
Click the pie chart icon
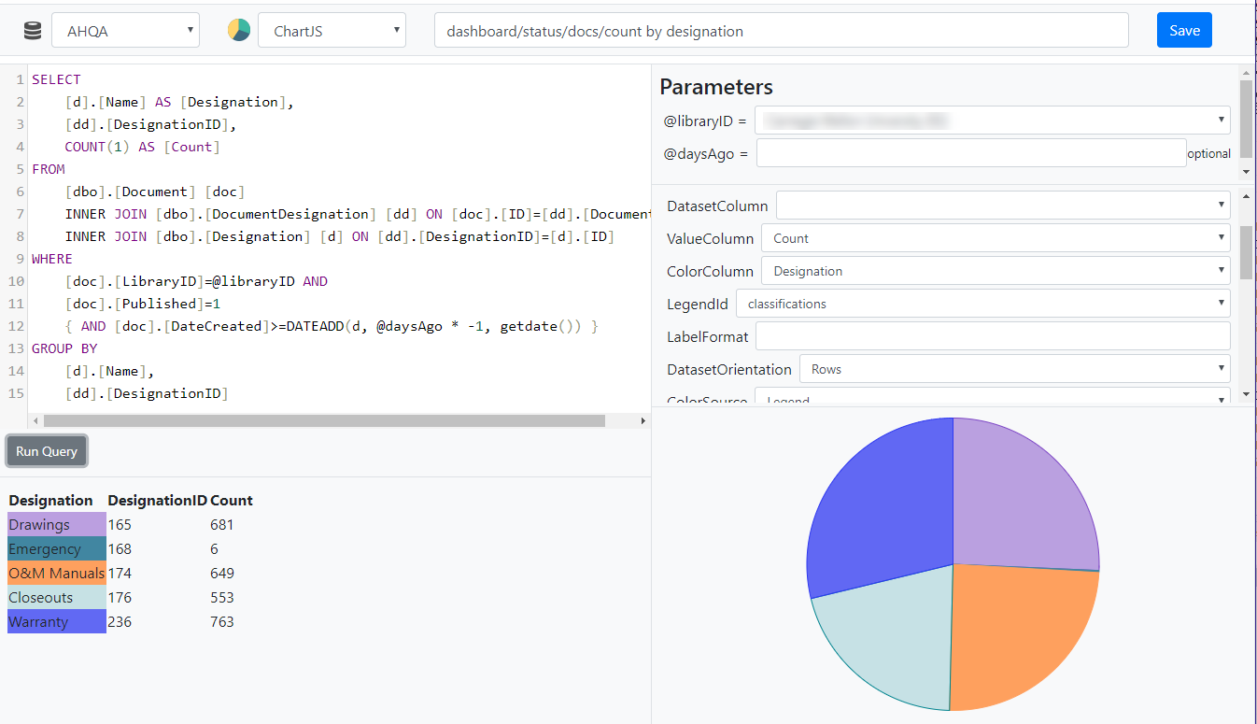click(x=239, y=31)
